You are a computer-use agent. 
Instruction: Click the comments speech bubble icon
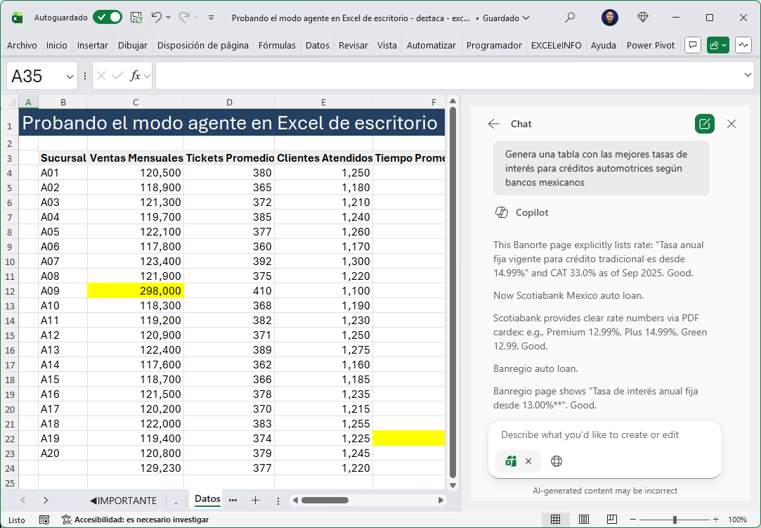point(693,45)
